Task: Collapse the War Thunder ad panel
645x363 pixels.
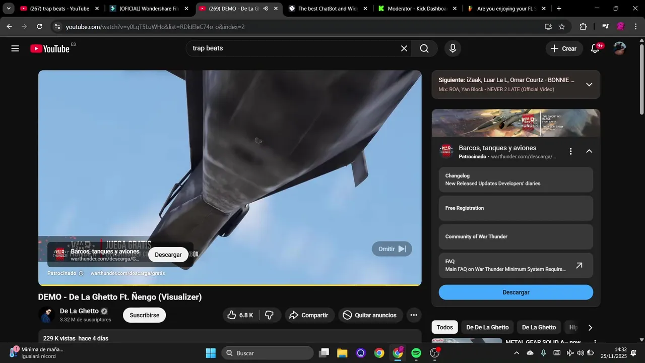Action: click(x=589, y=151)
